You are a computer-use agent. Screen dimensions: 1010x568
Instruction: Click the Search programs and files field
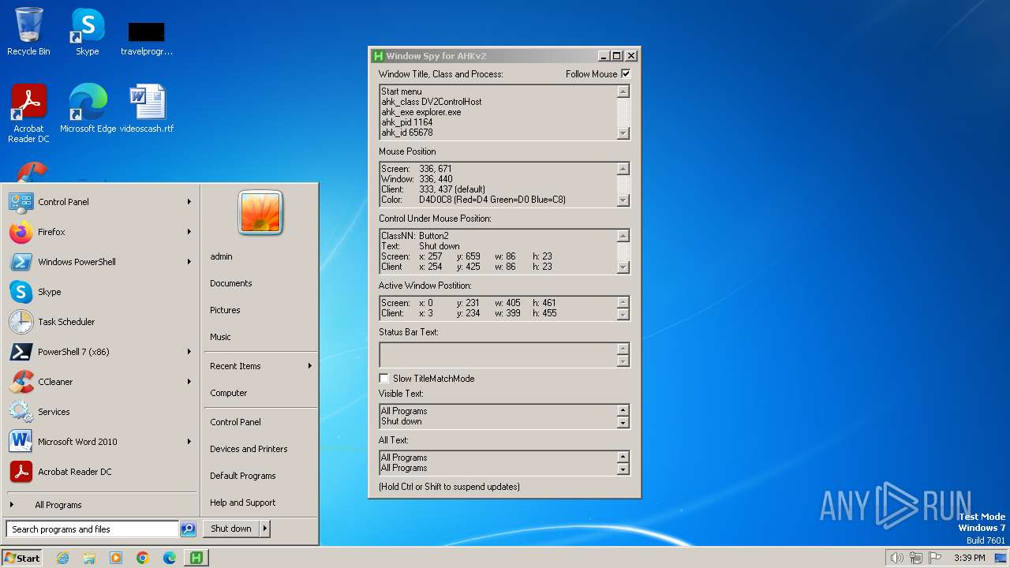pyautogui.click(x=92, y=529)
